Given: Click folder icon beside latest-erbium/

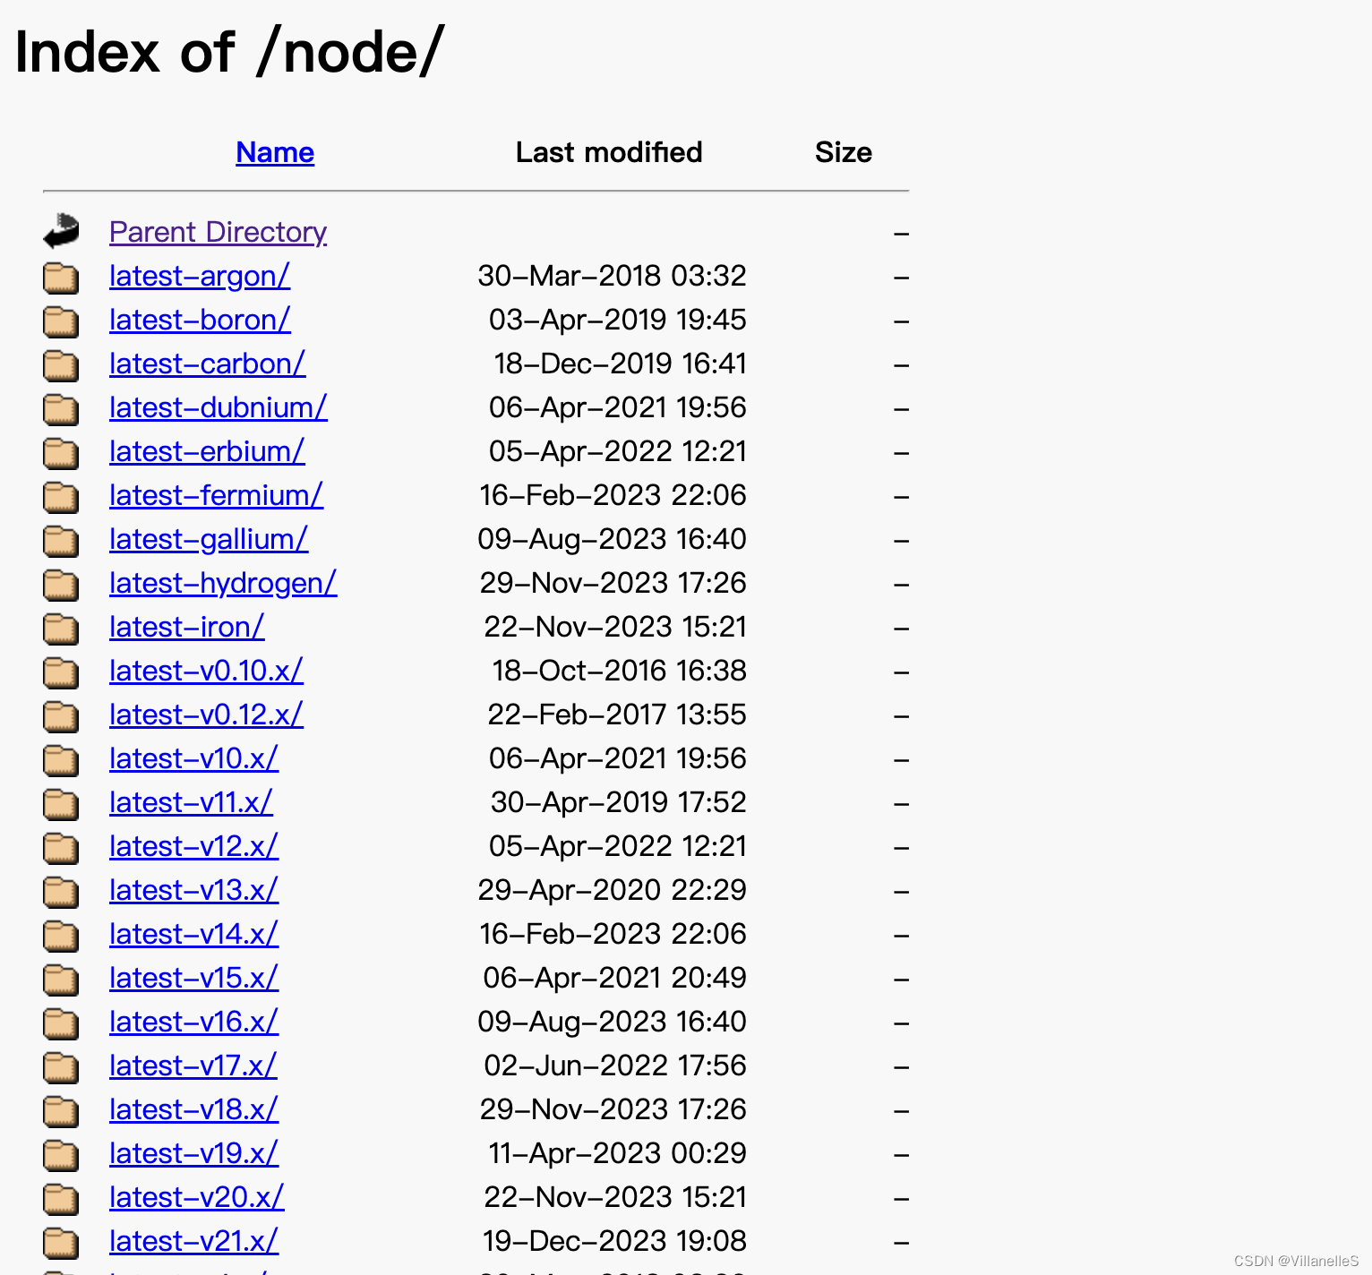Looking at the screenshot, I should 61,452.
